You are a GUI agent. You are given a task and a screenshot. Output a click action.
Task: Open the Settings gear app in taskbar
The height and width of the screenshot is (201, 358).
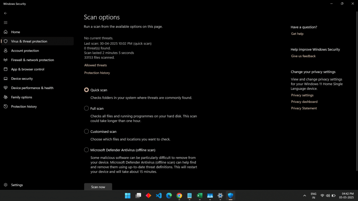(220, 195)
